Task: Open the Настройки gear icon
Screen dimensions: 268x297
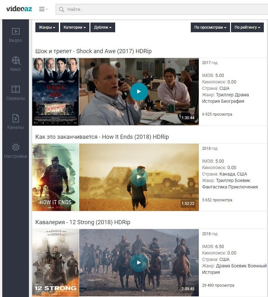Action: coord(16,147)
